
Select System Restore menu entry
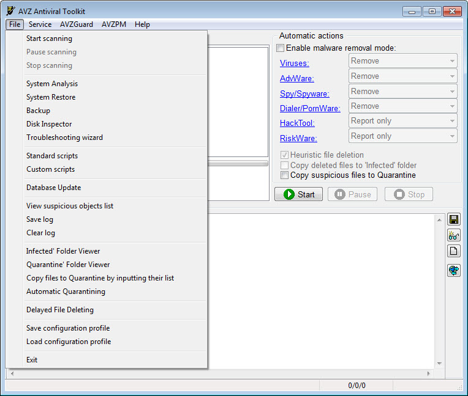coord(115,97)
